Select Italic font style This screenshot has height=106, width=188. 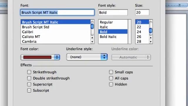tap(113, 27)
